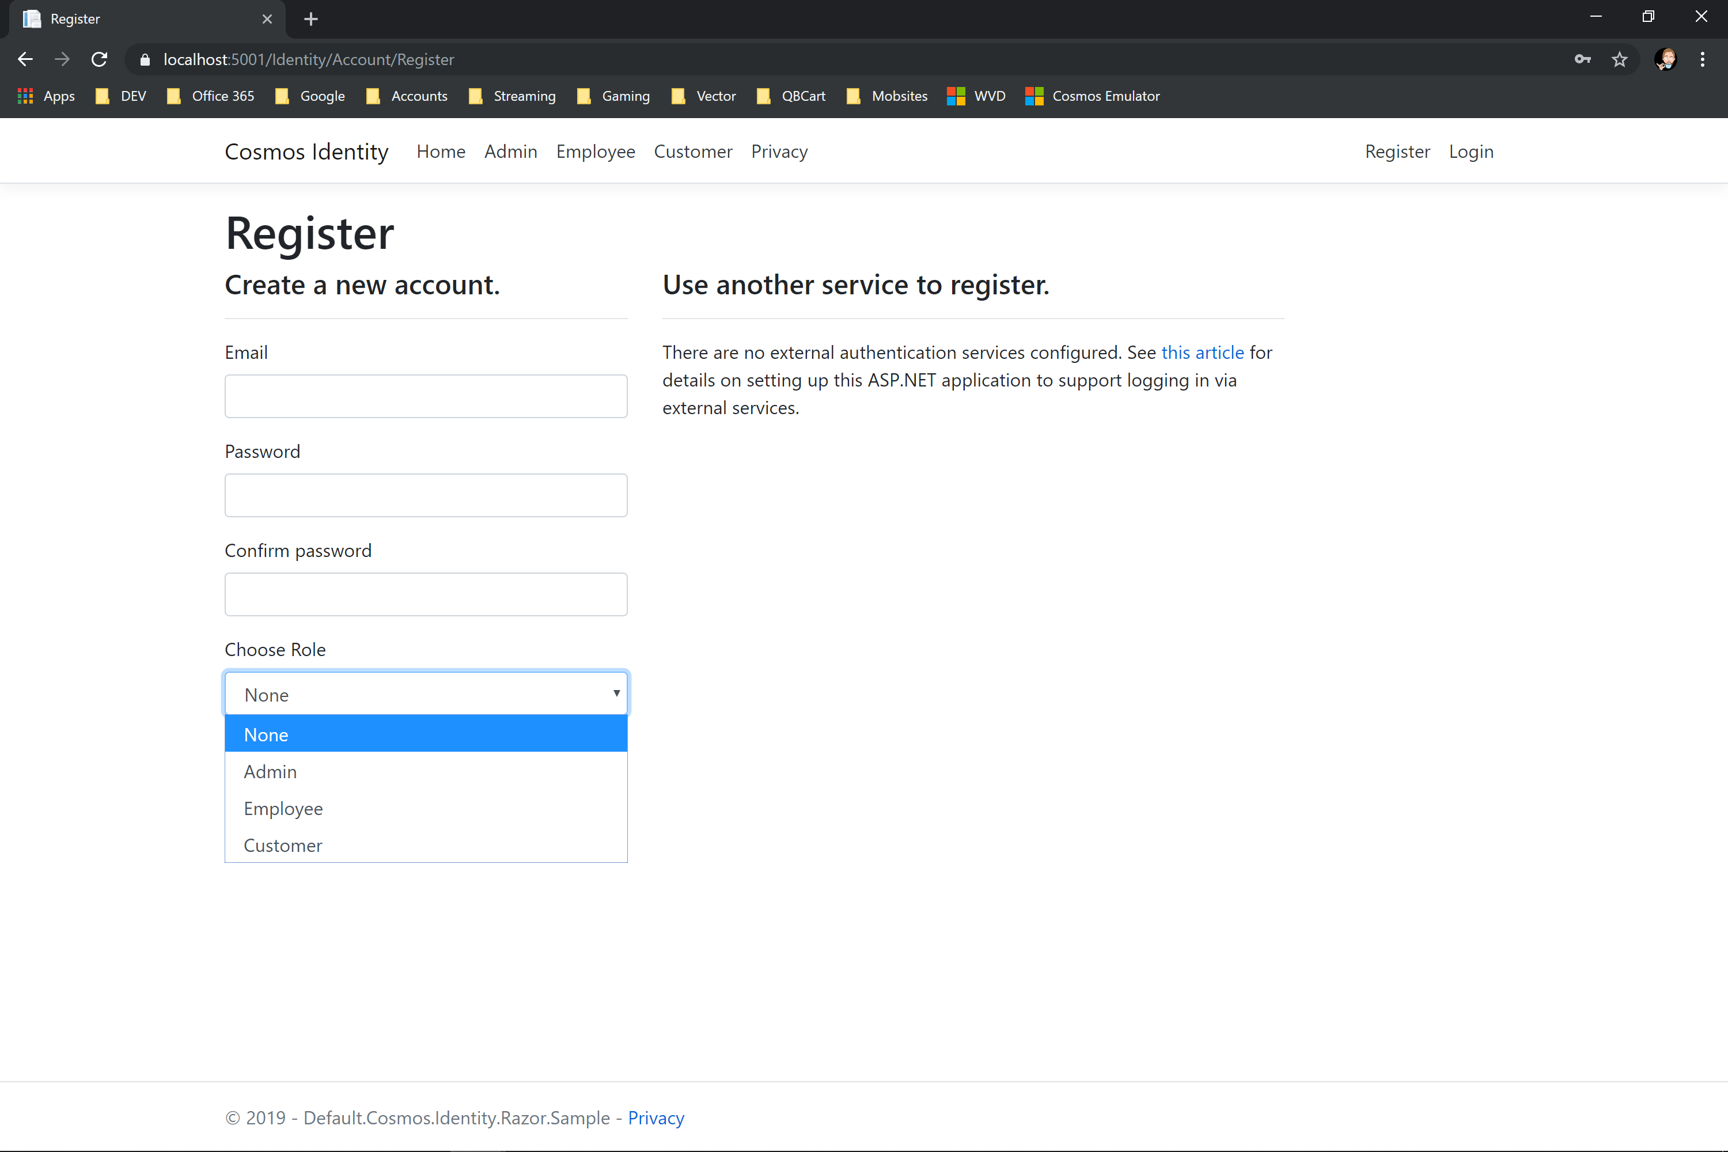The height and width of the screenshot is (1152, 1728).
Task: Click the Register button in navbar
Action: coord(1396,151)
